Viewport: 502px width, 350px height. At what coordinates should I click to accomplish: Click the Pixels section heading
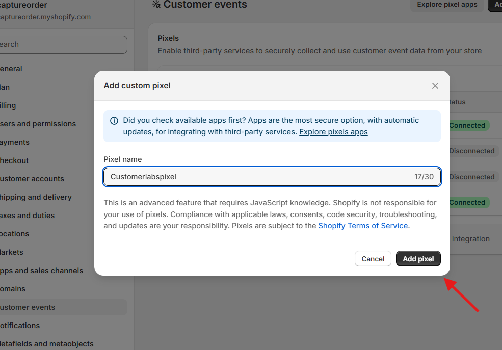(168, 38)
